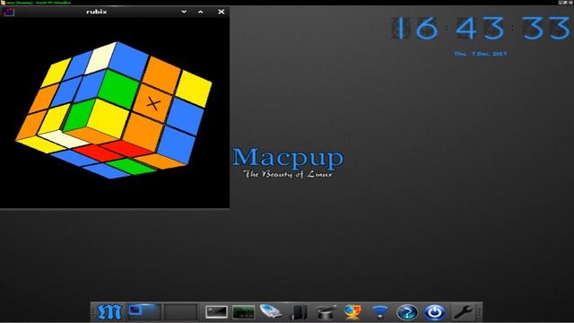
Task: Click the white facet atop the cube
Action: click(100, 57)
